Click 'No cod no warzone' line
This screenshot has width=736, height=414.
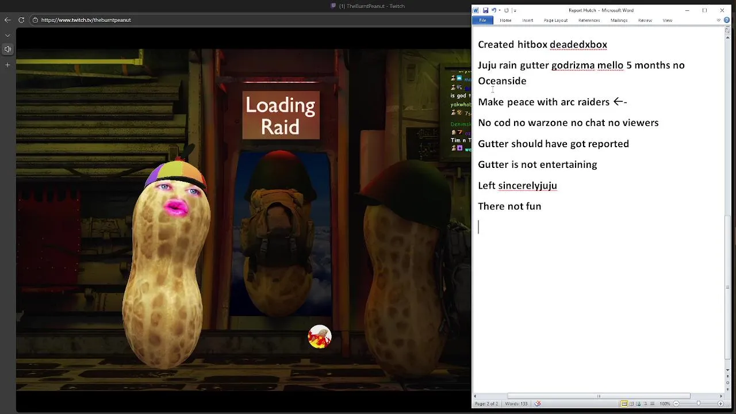pyautogui.click(x=568, y=122)
